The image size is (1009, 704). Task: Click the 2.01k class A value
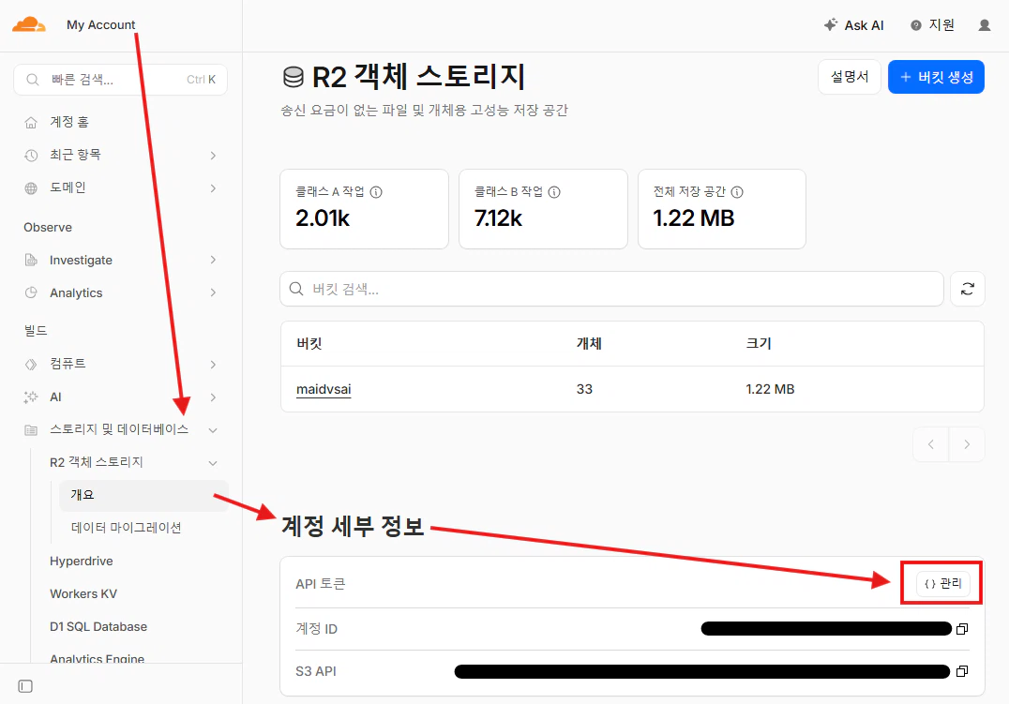(x=323, y=218)
